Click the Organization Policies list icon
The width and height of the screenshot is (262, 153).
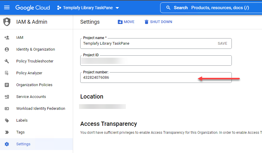coord(7,85)
